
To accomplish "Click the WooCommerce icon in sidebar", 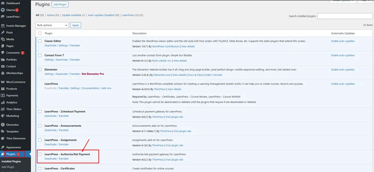I will pyautogui.click(x=3, y=82).
